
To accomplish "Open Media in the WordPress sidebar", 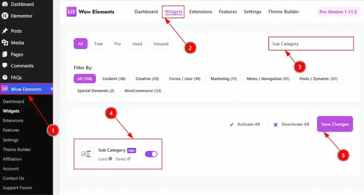I will point(17,43).
